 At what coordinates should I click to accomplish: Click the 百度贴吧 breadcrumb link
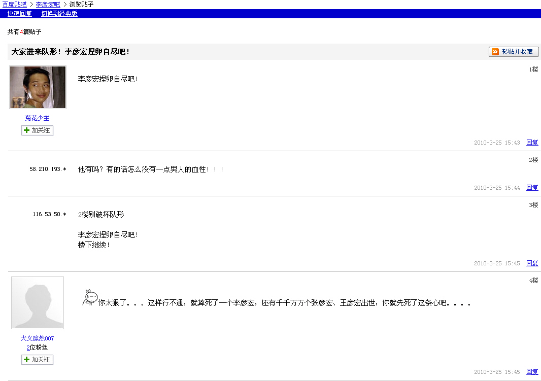[x=14, y=4]
